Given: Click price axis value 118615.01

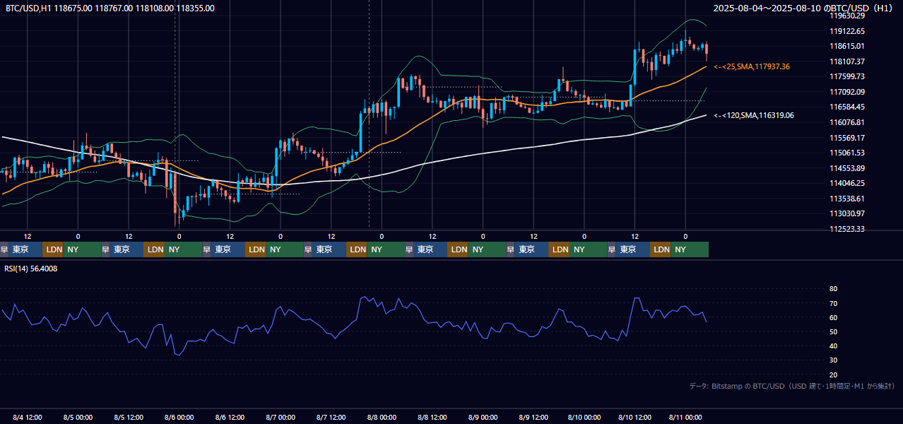Looking at the screenshot, I should pyautogui.click(x=847, y=46).
